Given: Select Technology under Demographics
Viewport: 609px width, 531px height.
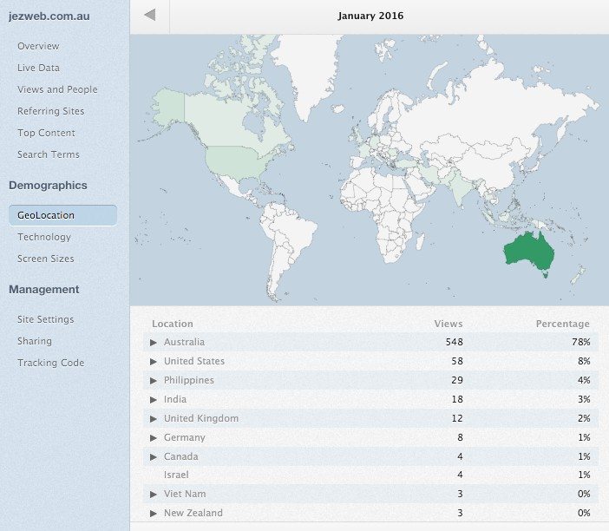Looking at the screenshot, I should click(44, 237).
